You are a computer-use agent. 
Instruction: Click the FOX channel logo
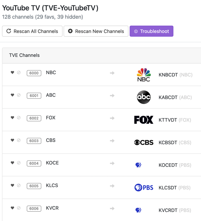click(x=144, y=120)
